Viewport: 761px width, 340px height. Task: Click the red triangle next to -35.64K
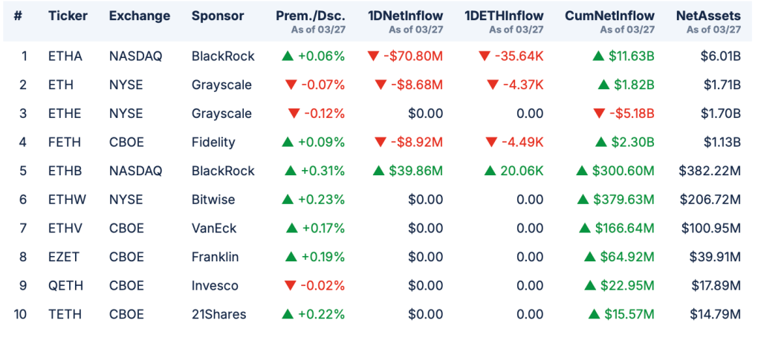485,56
